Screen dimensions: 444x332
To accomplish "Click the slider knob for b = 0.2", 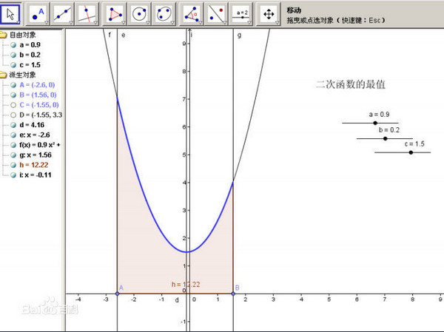I will tap(385, 138).
